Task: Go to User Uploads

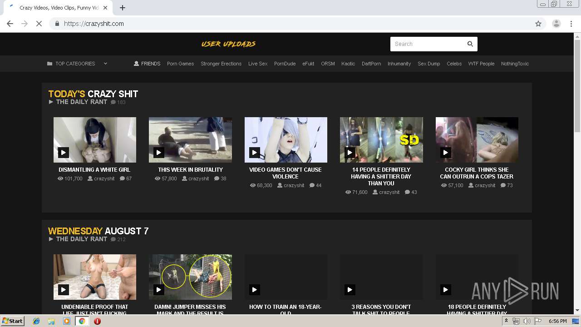Action: pos(228,44)
